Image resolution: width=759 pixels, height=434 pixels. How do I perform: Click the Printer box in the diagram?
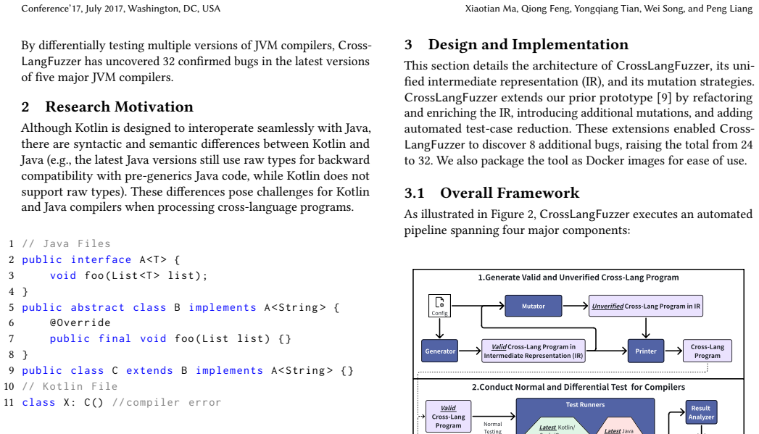646,351
